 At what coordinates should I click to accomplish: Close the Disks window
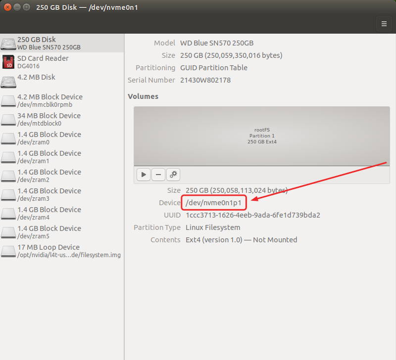click(x=7, y=7)
